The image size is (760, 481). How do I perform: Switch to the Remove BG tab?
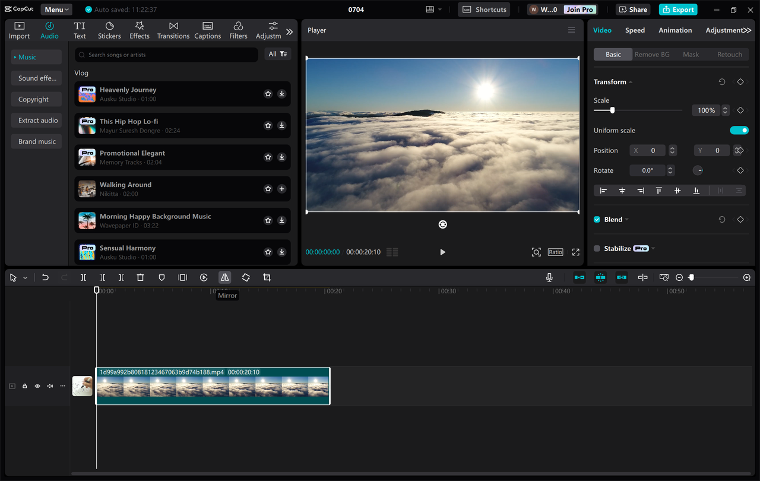click(652, 54)
